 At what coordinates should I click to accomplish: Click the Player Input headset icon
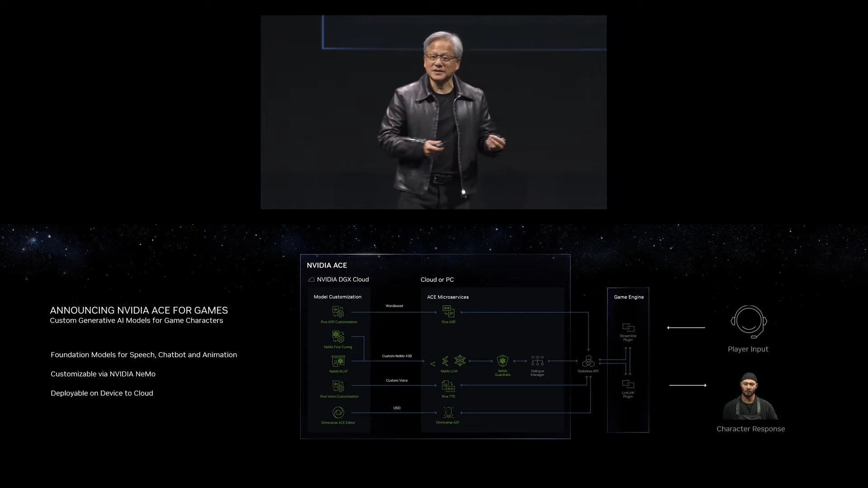(x=749, y=322)
